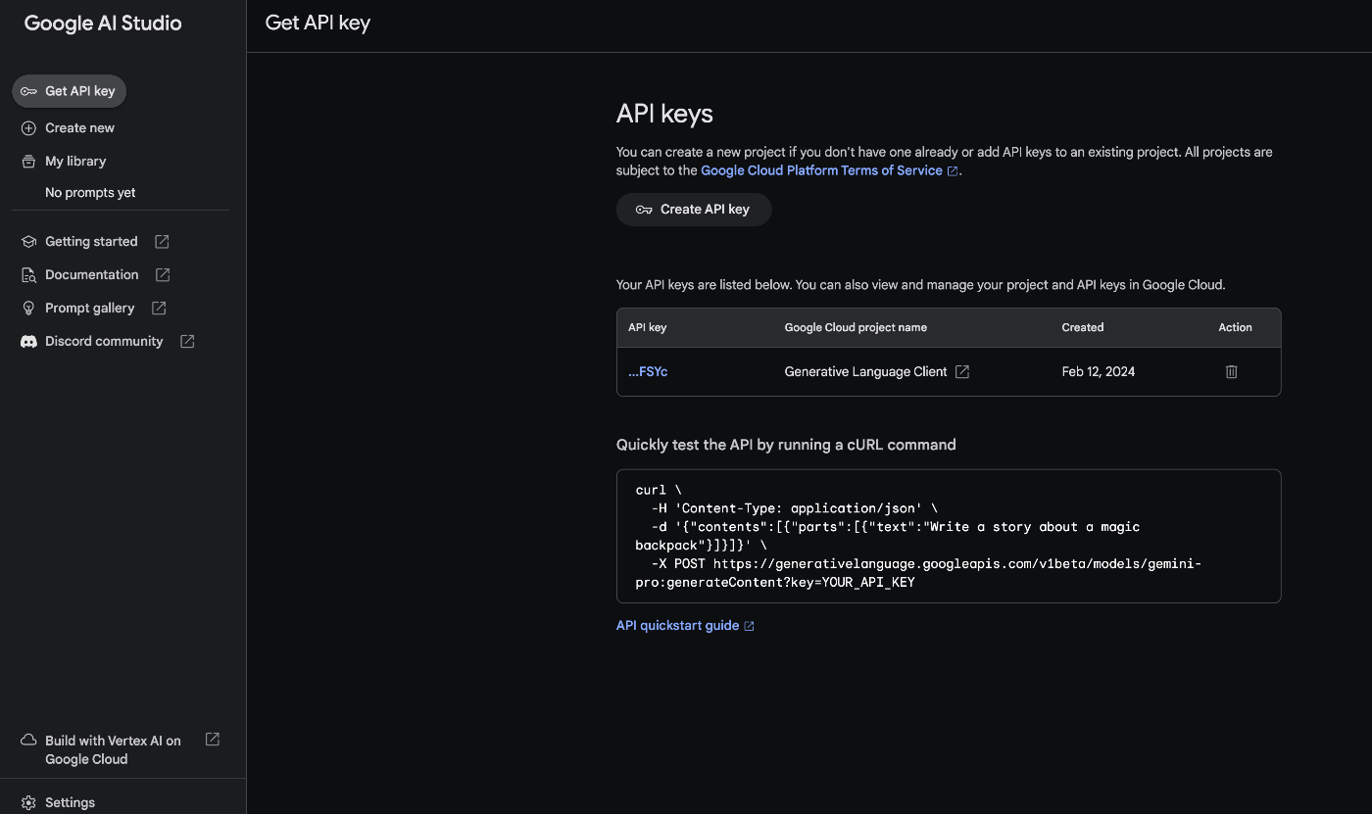
Task: Click the API keys heading
Action: pos(664,115)
